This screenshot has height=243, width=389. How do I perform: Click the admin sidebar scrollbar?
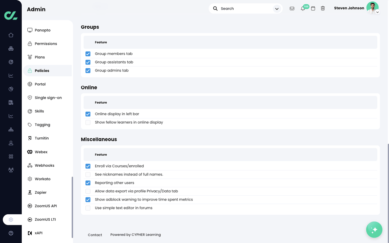[72, 207]
